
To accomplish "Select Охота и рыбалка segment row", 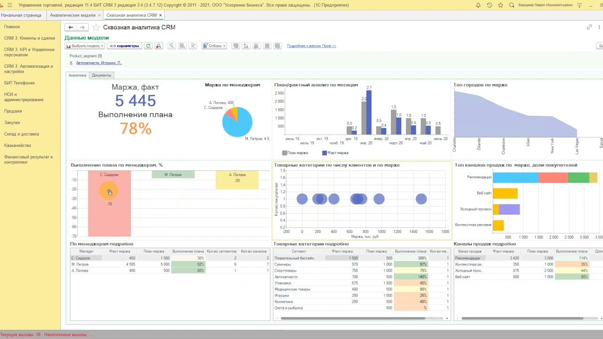I will [x=361, y=308].
